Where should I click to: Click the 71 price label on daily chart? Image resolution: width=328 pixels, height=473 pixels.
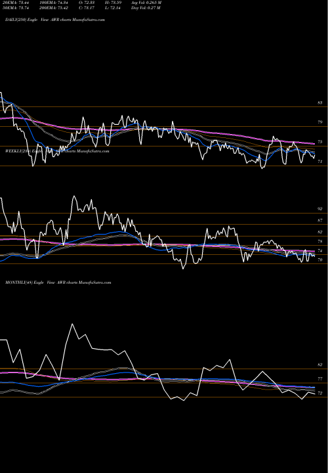320,162
